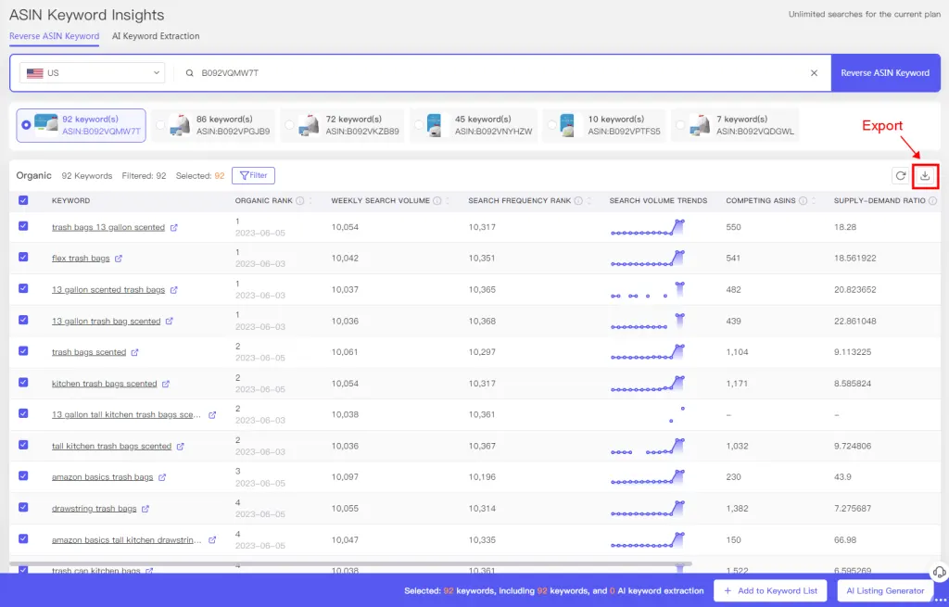
Task: Clear the ASIN search field with X icon
Action: pyautogui.click(x=814, y=73)
